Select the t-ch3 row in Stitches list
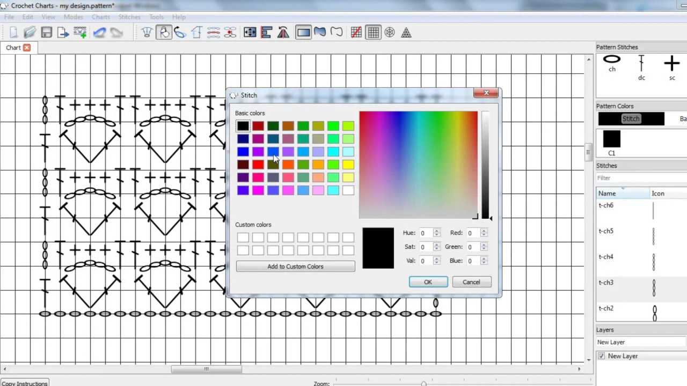Image resolution: width=687 pixels, height=386 pixels. [x=641, y=291]
